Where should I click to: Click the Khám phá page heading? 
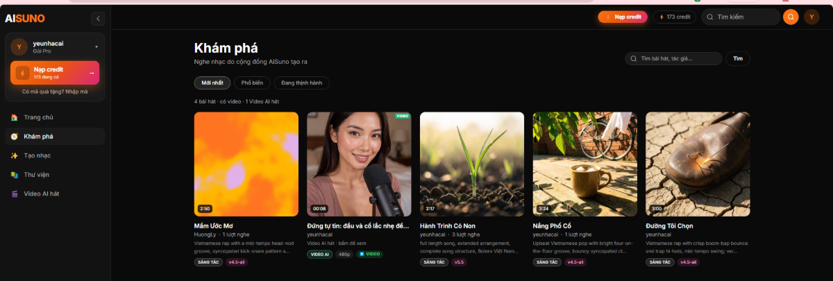(226, 48)
